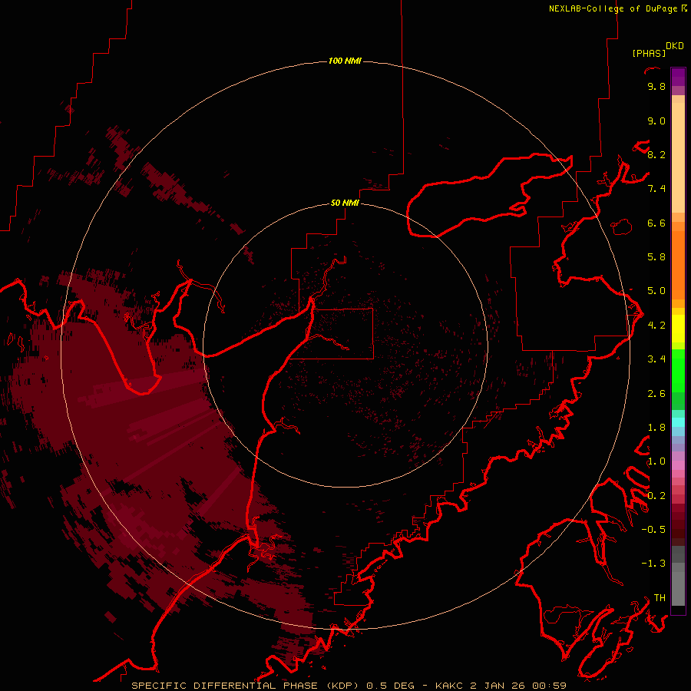Click the 2.6 legend value
Viewport: 691px width, 691px height.
(x=656, y=394)
